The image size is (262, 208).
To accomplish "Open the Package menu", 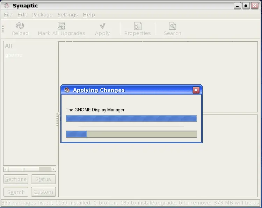I will (42, 15).
